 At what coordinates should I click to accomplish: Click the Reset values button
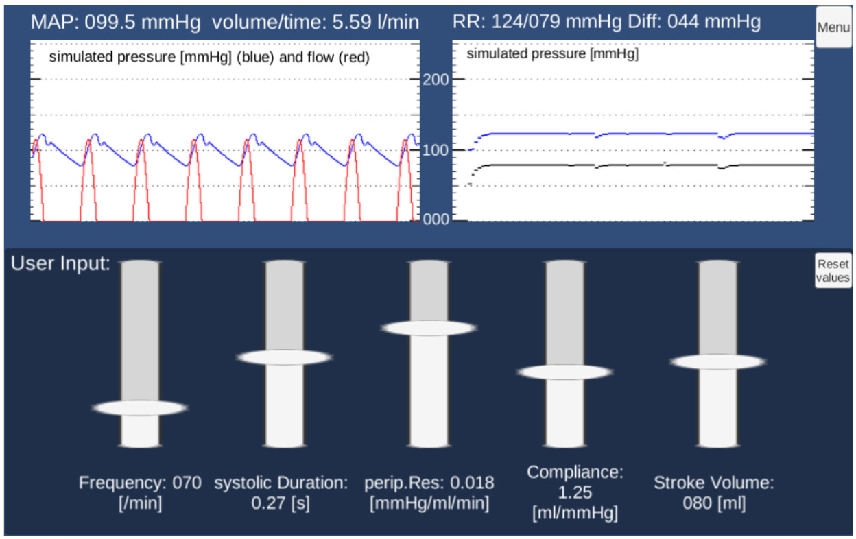point(833,271)
